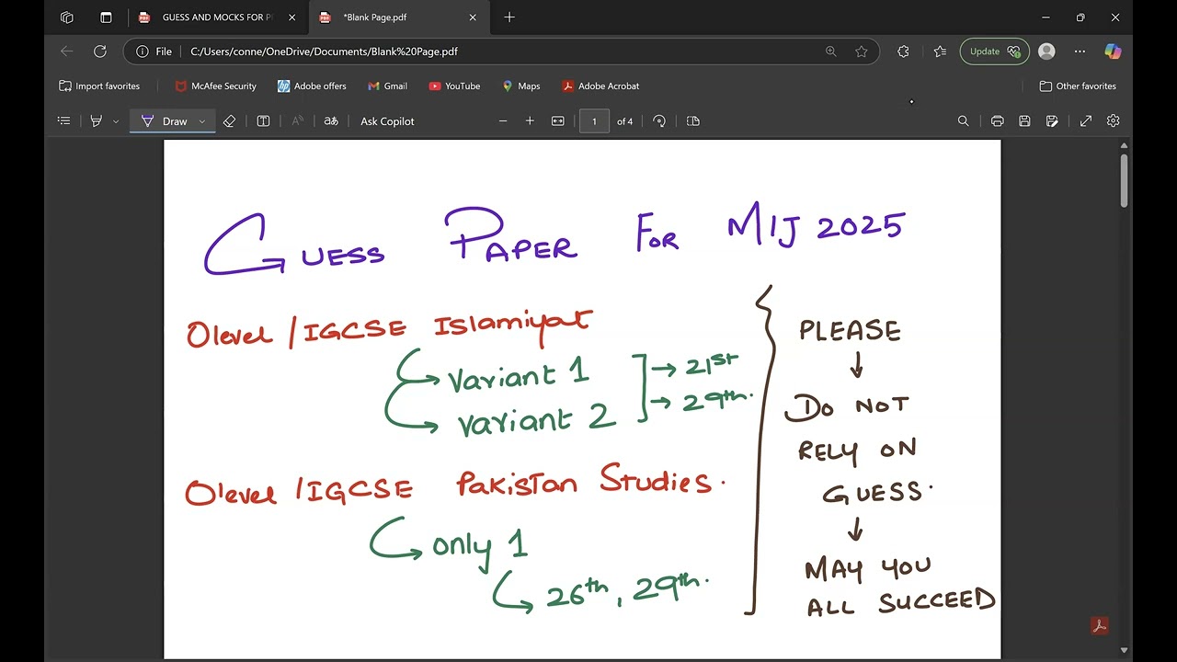Open the address bar zoom indicator
The width and height of the screenshot is (1177, 662).
click(x=831, y=51)
